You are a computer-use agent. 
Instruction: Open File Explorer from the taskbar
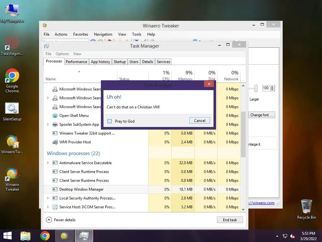click(x=25, y=236)
